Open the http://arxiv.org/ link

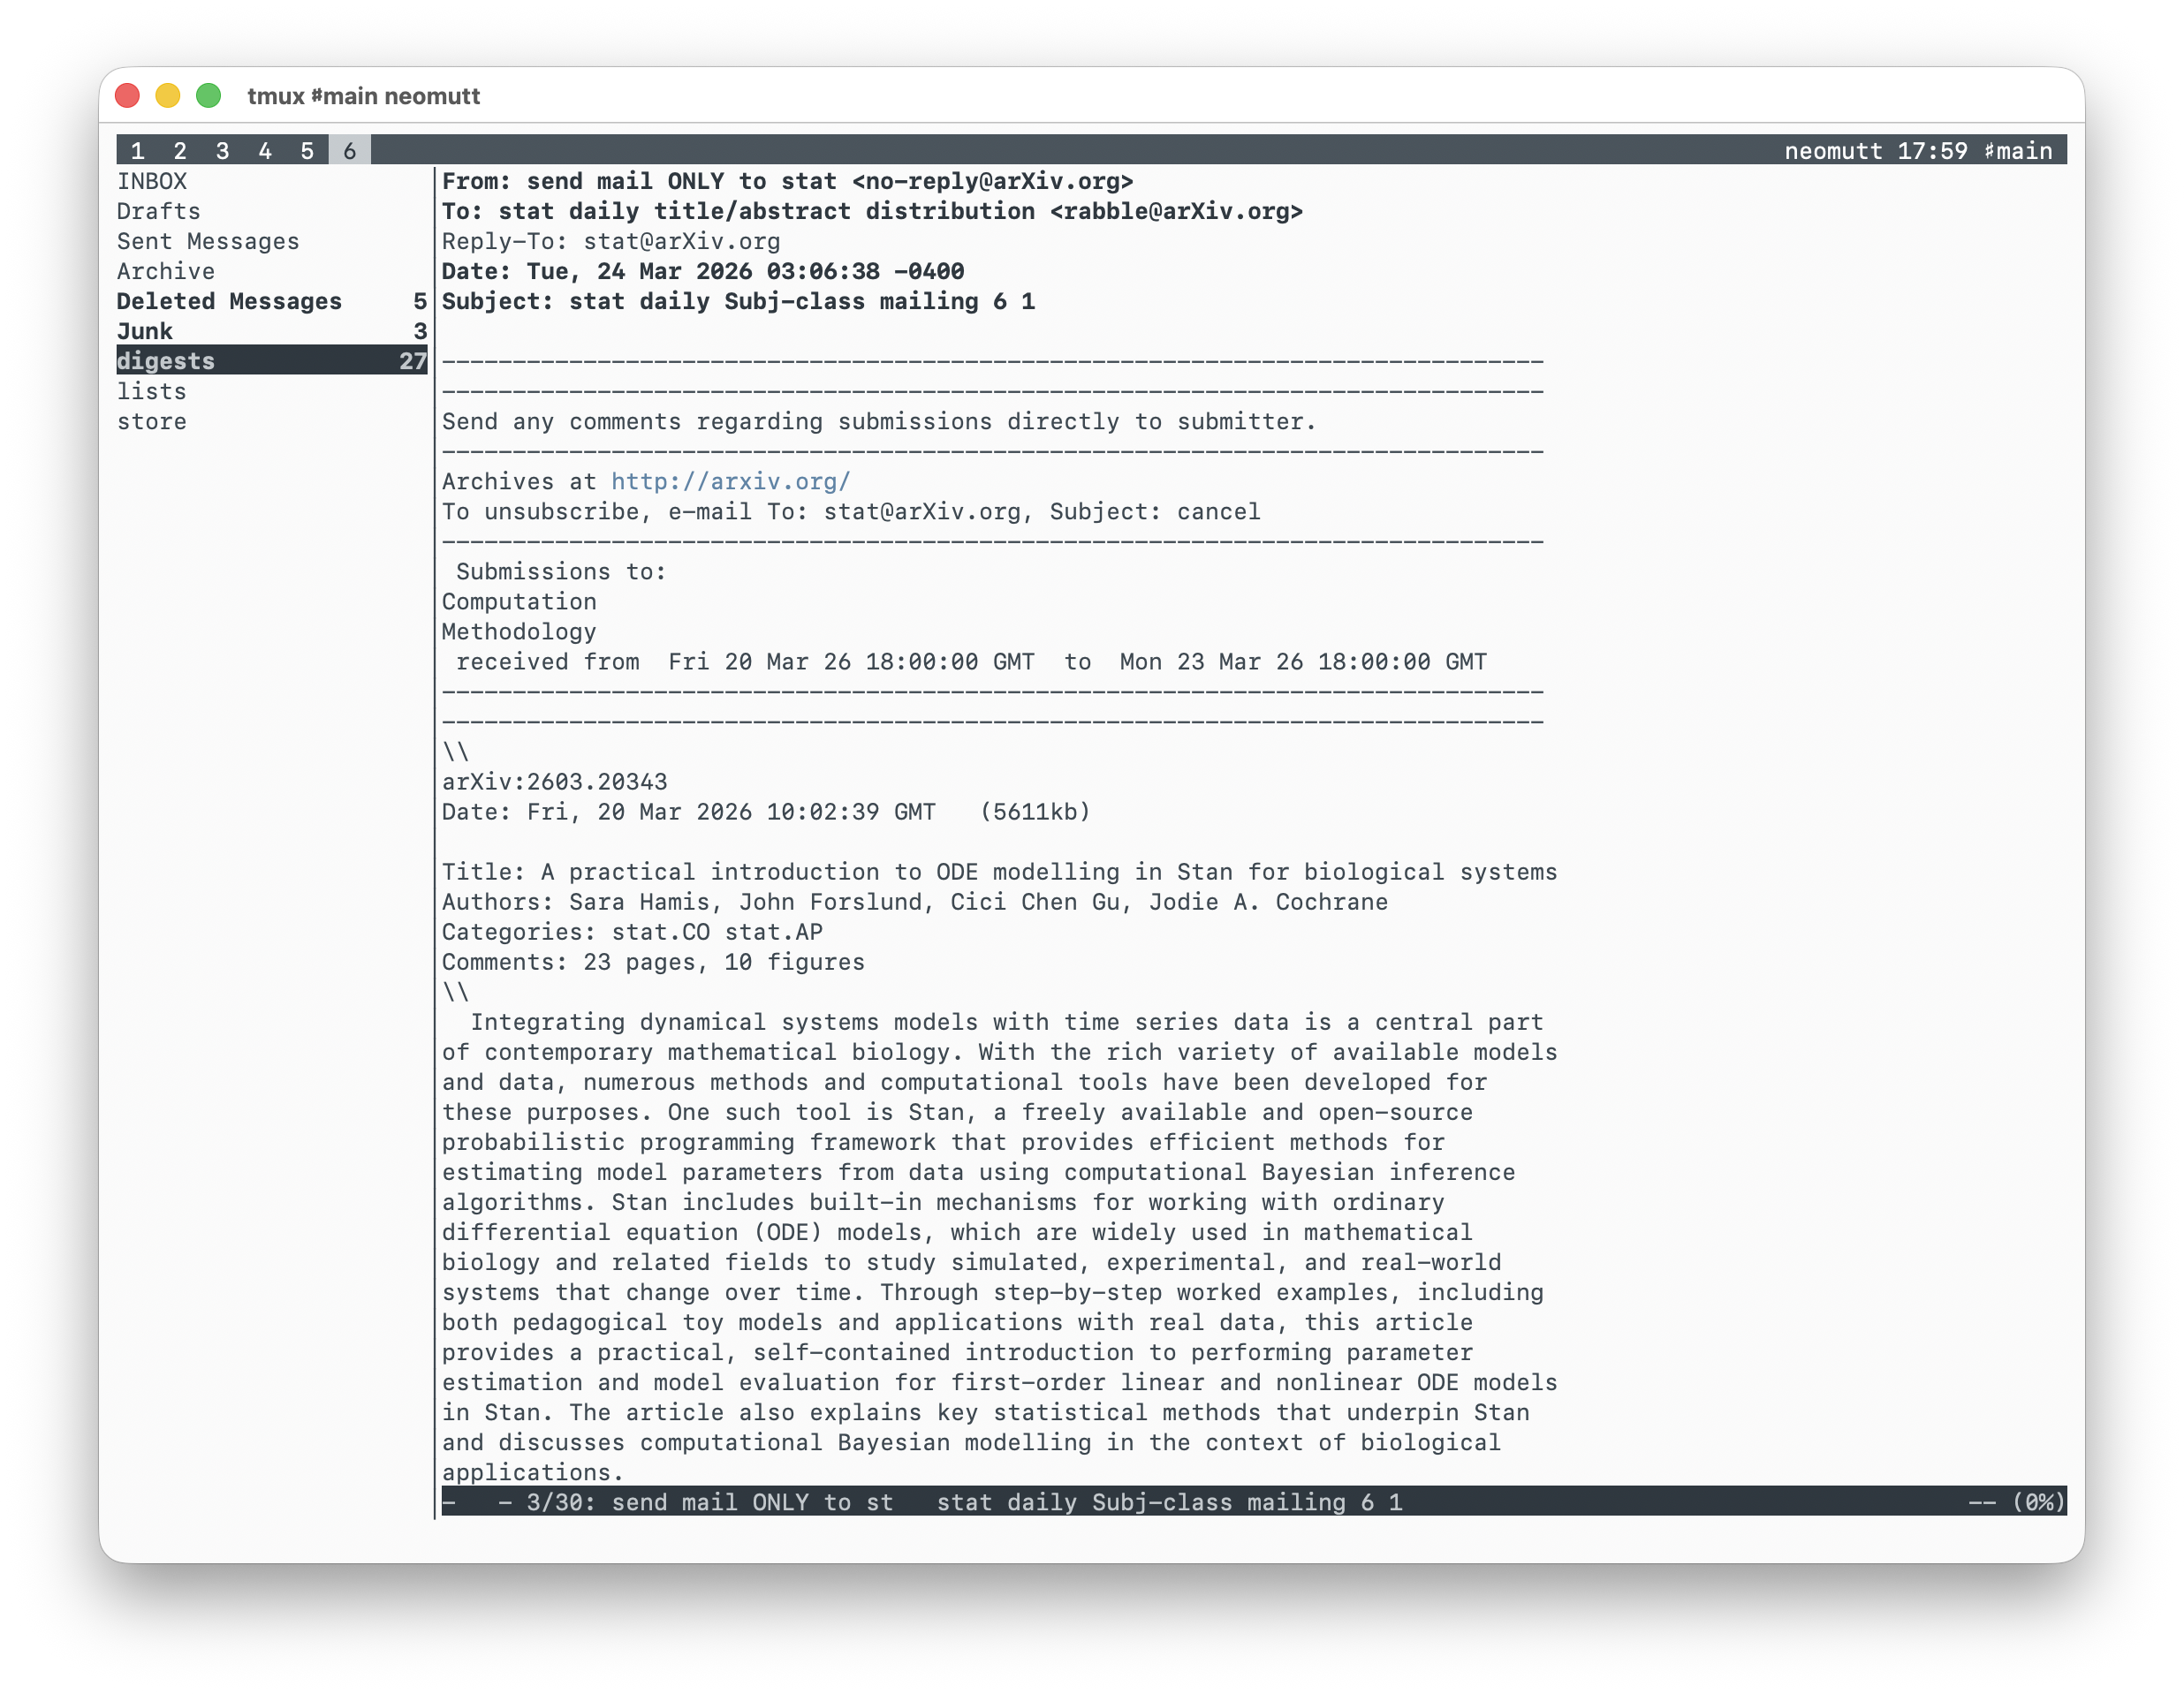[730, 480]
